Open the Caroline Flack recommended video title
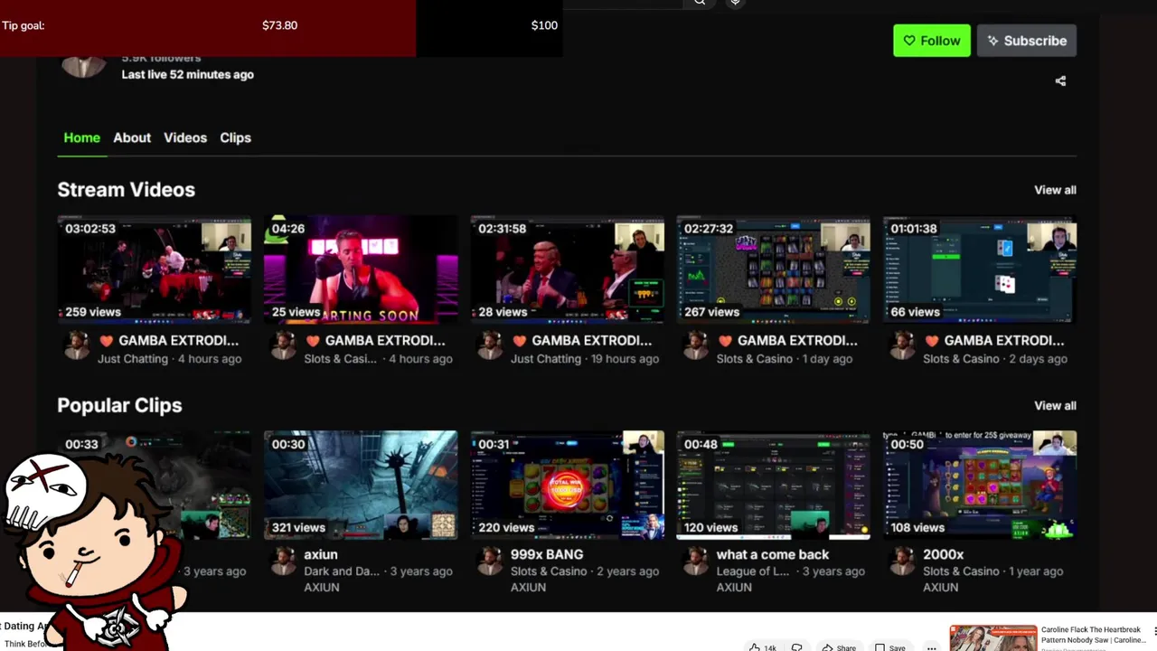The height and width of the screenshot is (651, 1157). pyautogui.click(x=1093, y=635)
